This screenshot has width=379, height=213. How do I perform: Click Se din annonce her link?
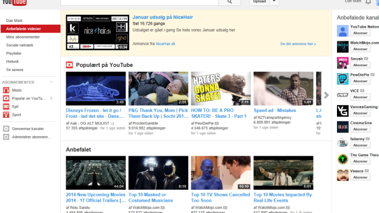point(298,44)
